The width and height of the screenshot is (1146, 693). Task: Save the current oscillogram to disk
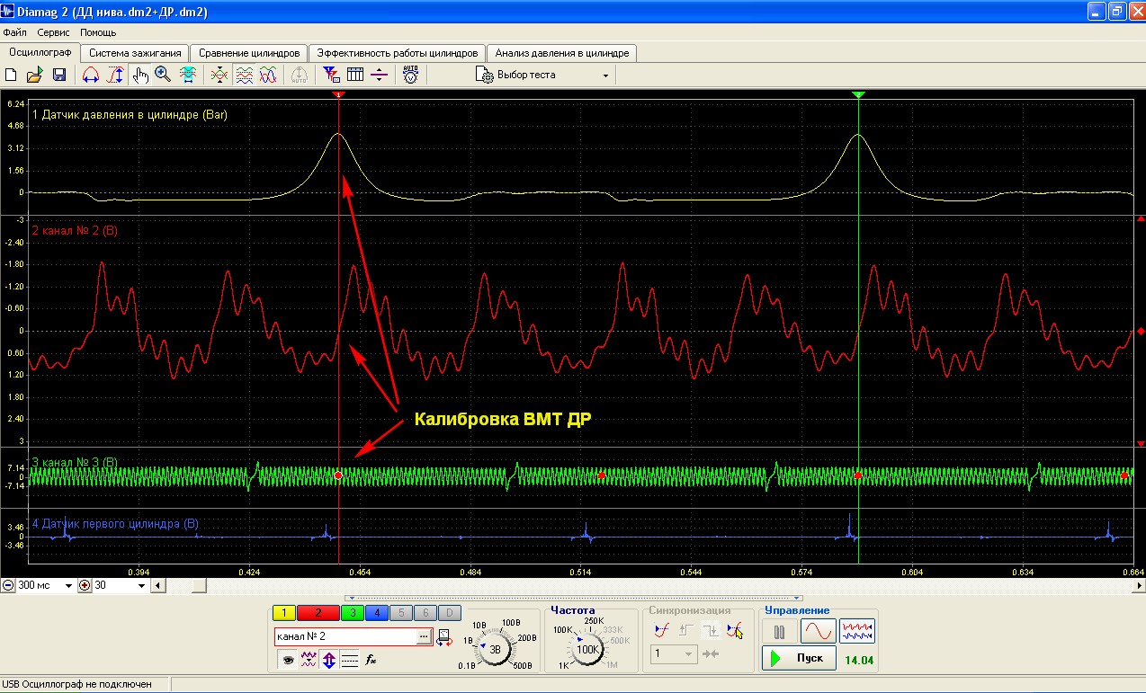point(58,76)
